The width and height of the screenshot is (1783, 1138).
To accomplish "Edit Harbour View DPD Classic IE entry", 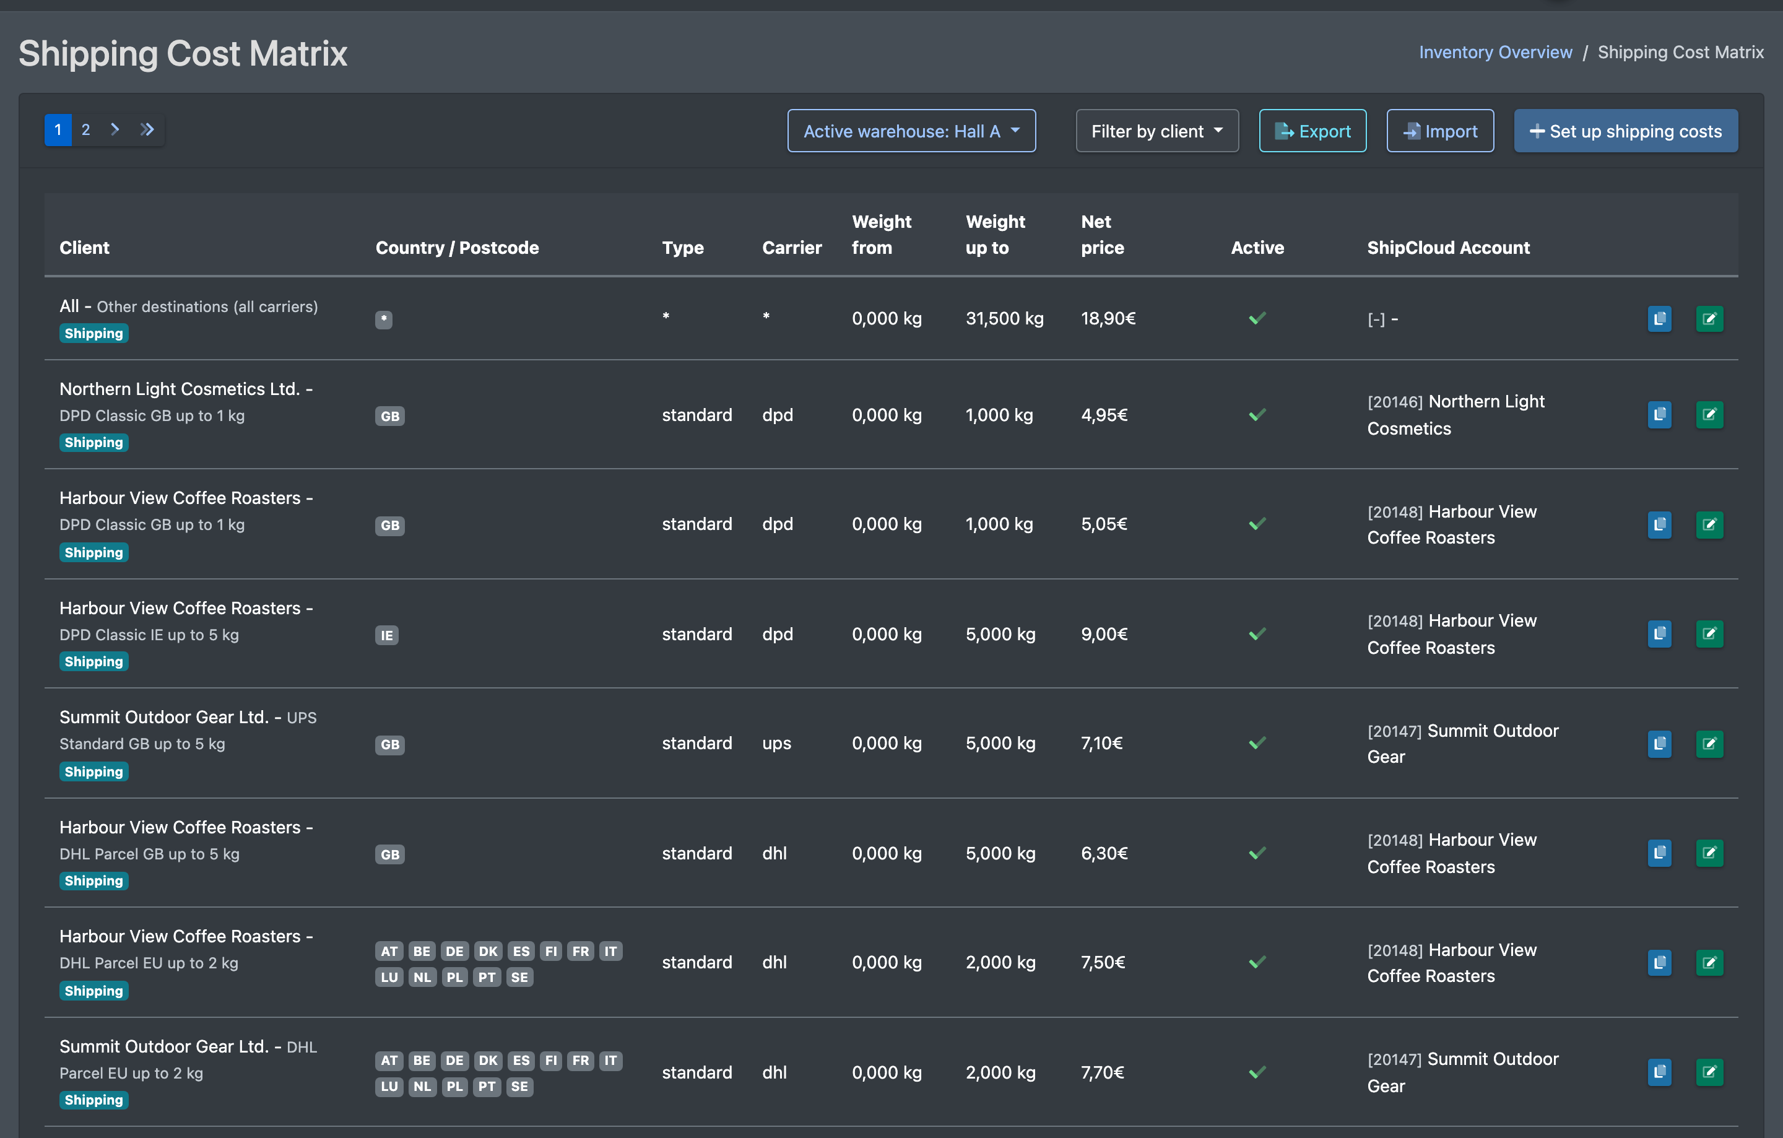I will point(1709,634).
